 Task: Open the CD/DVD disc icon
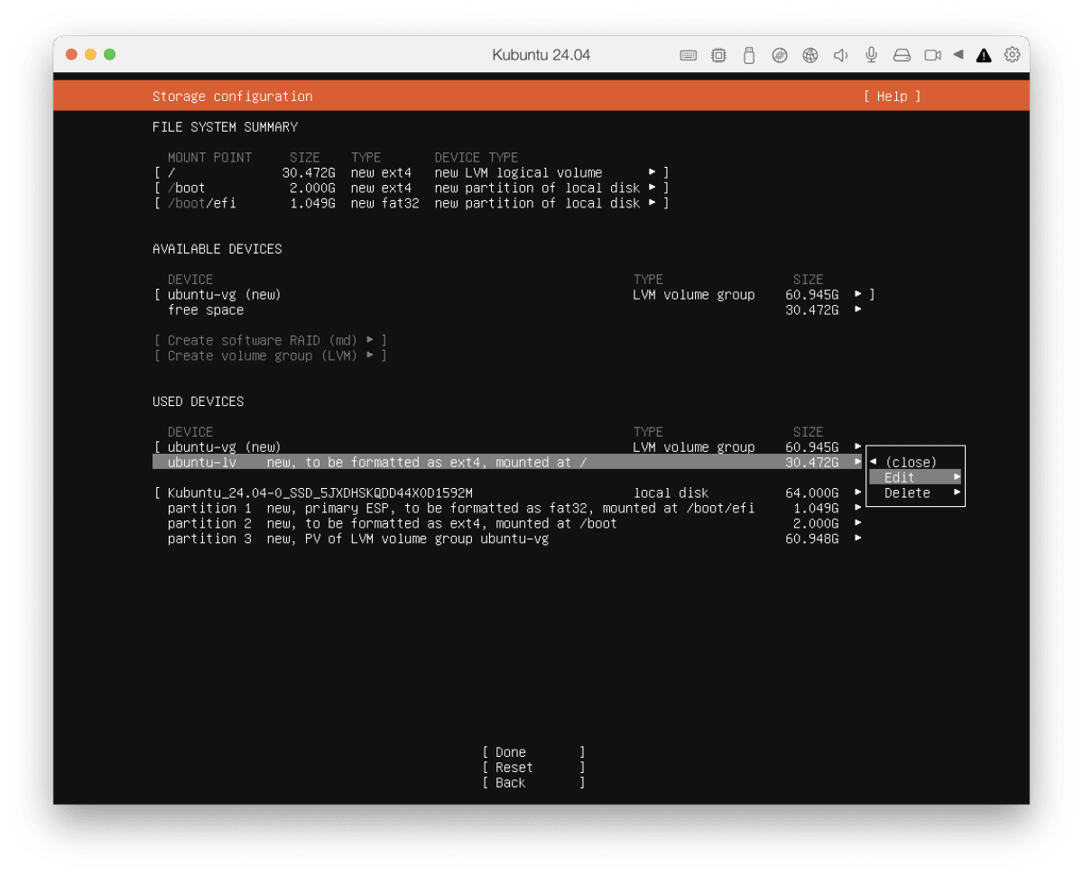coord(780,55)
